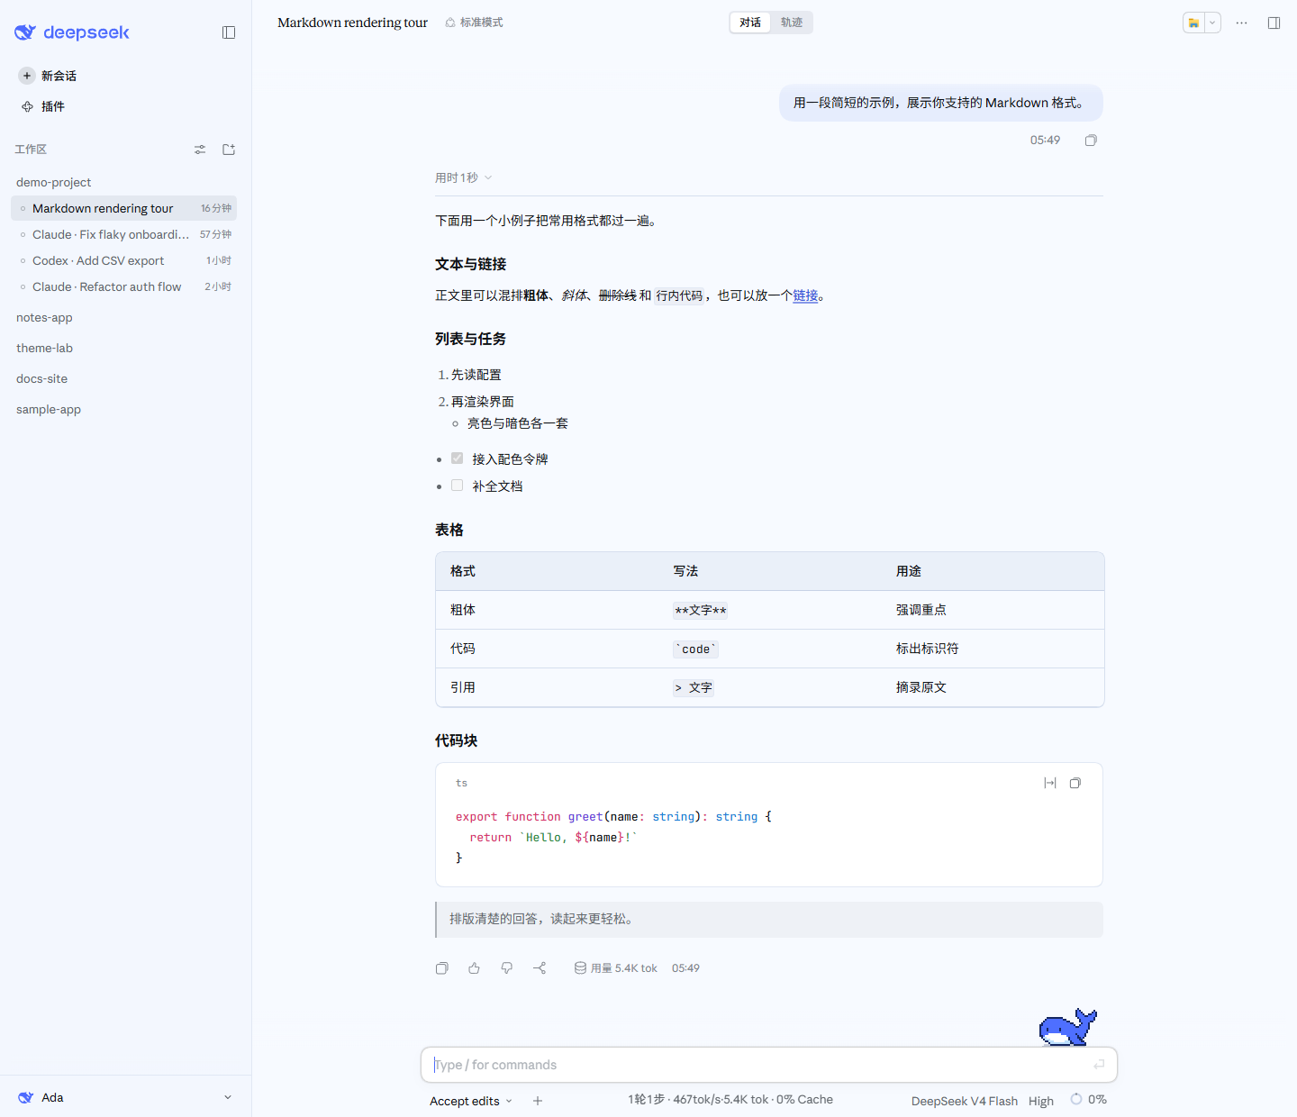Follow the 链接 hyperlink in text

pos(805,295)
